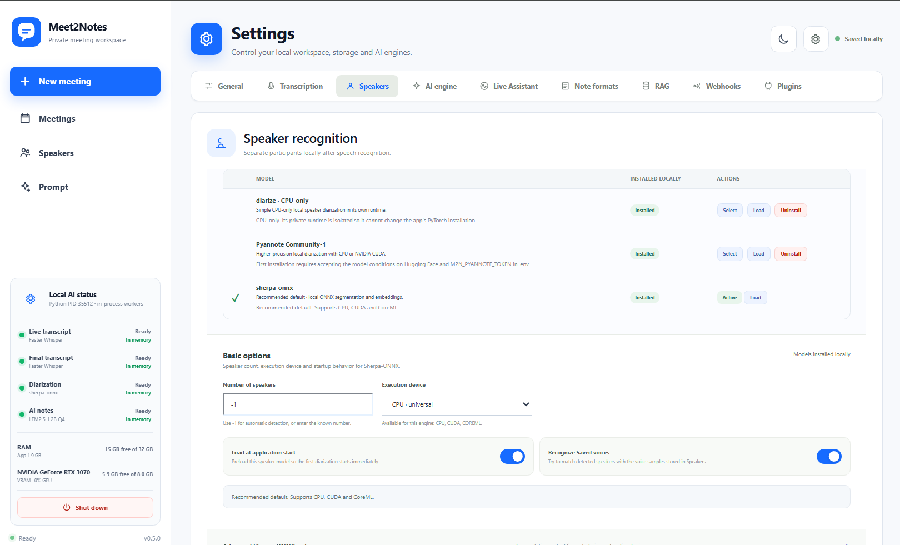Select the Pyannote Community-1 model
Screen dimensions: 900x545
point(729,254)
